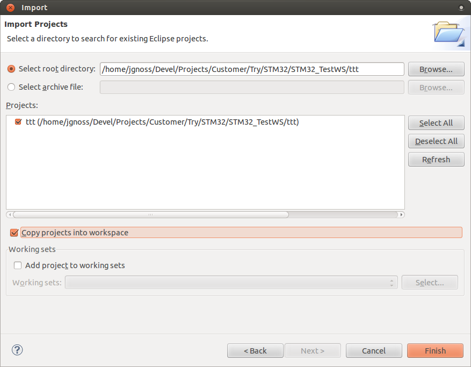Uncheck the ttt project checkbox
The image size is (471, 367).
(18, 122)
